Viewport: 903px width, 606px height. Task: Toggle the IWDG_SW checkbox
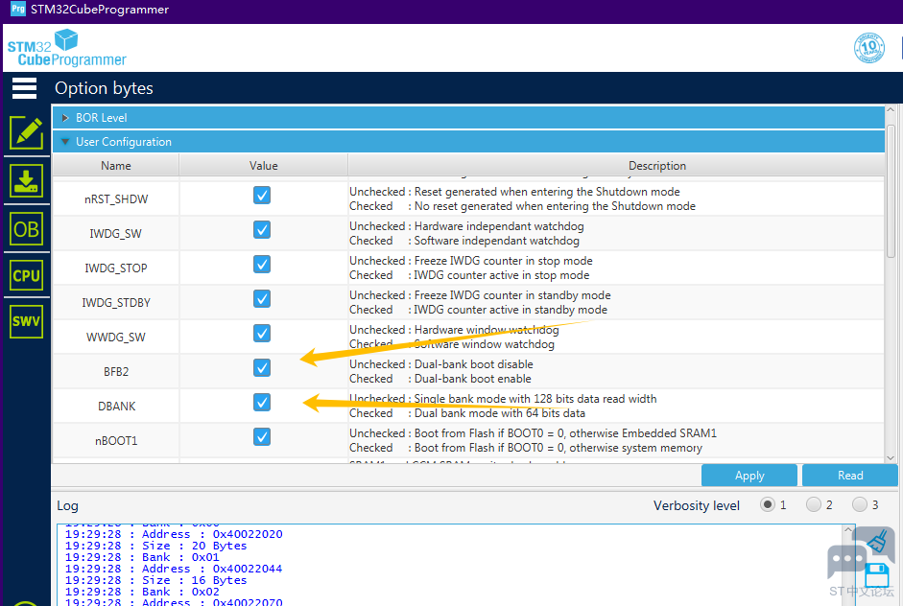click(x=262, y=229)
